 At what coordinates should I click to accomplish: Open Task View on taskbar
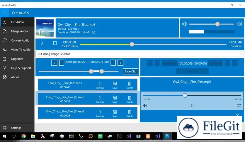[14, 136]
